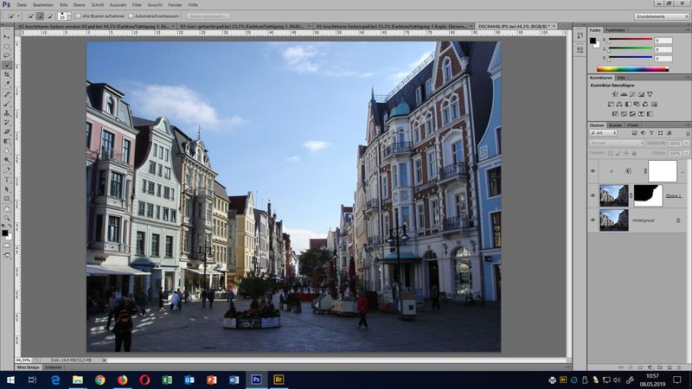Open the Grundelemente workspace dropdown

click(x=663, y=16)
